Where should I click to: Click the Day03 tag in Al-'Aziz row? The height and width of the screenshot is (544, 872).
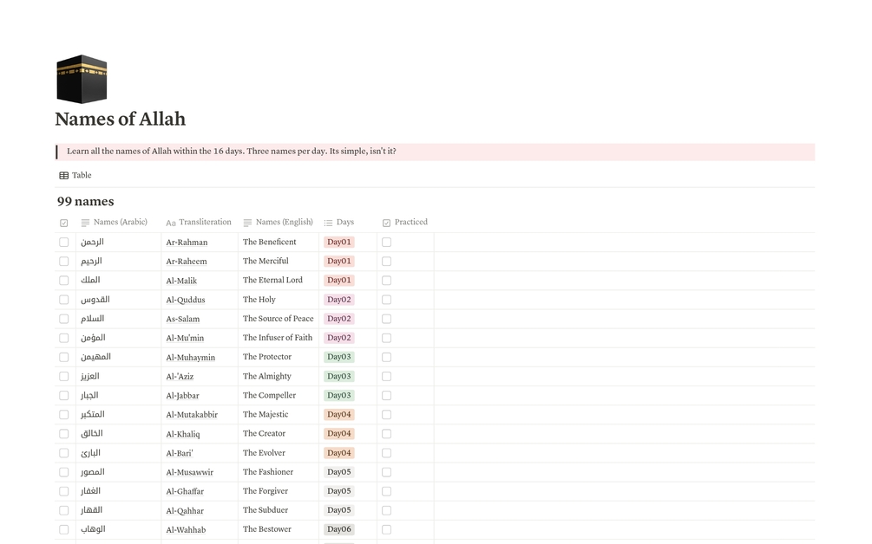[339, 376]
